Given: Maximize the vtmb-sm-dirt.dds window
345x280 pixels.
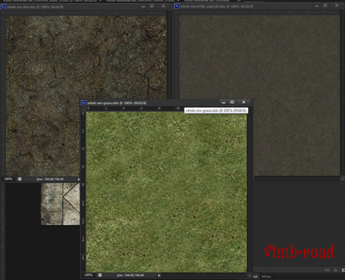Looking at the screenshot, I should pyautogui.click(x=152, y=6).
